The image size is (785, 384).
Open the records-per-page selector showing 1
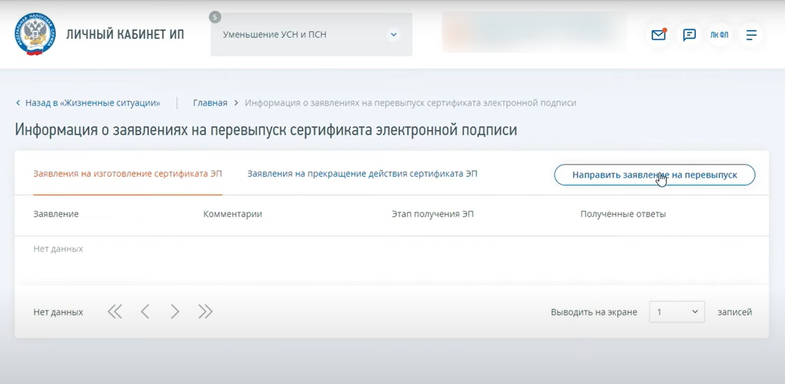tap(677, 312)
